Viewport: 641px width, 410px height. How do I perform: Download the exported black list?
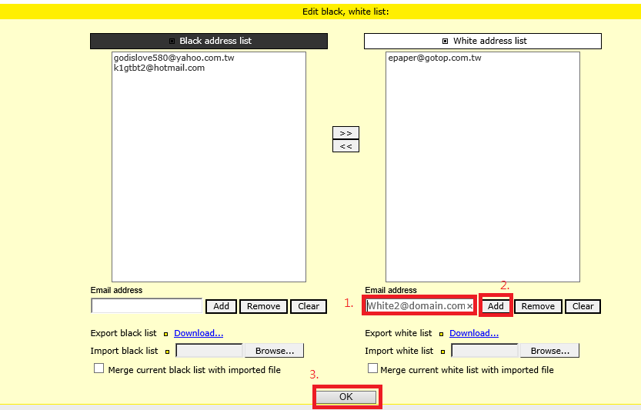(199, 333)
